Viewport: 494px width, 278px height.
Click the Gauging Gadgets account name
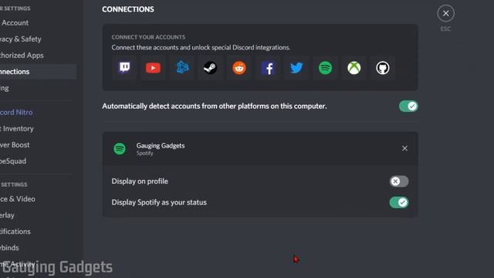[x=161, y=146]
